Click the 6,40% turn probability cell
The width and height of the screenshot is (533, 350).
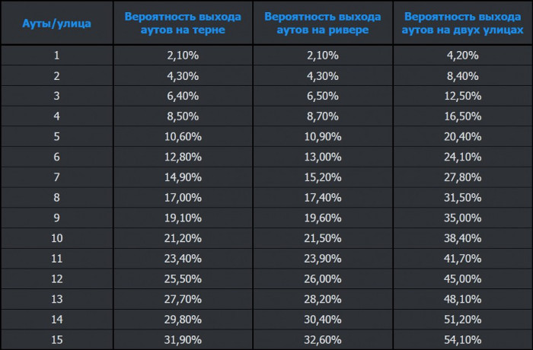pyautogui.click(x=182, y=94)
